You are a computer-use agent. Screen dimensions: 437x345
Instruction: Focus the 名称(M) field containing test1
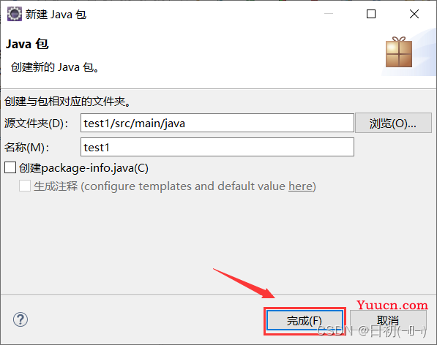pyautogui.click(x=217, y=147)
